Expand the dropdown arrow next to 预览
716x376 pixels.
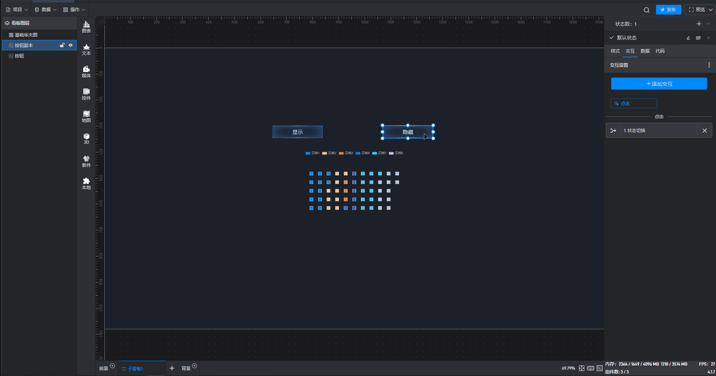coord(710,10)
